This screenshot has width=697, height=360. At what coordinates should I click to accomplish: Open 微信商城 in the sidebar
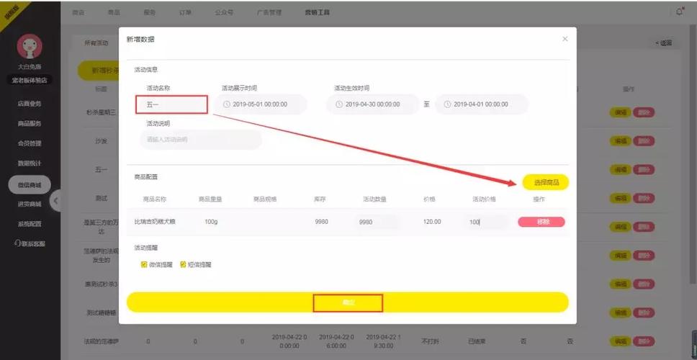tap(30, 185)
